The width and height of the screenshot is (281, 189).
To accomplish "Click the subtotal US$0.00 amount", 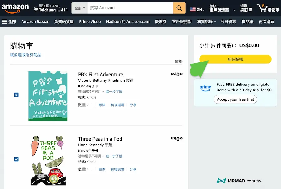I will tap(249, 45).
